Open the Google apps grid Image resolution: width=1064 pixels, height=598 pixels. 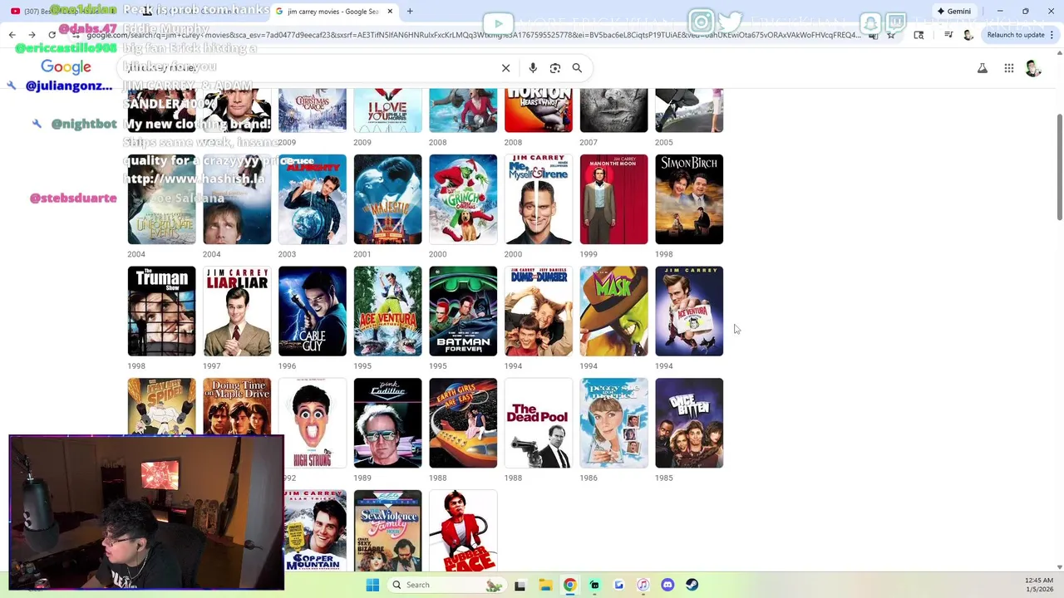pos(1008,68)
